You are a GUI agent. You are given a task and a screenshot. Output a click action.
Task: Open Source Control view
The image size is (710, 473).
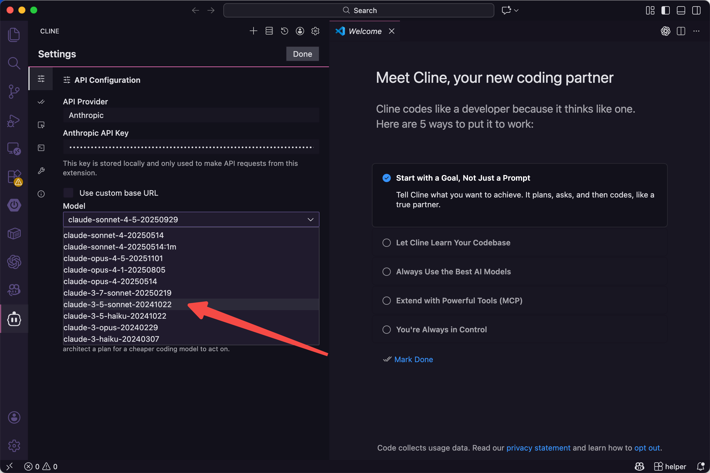14,91
